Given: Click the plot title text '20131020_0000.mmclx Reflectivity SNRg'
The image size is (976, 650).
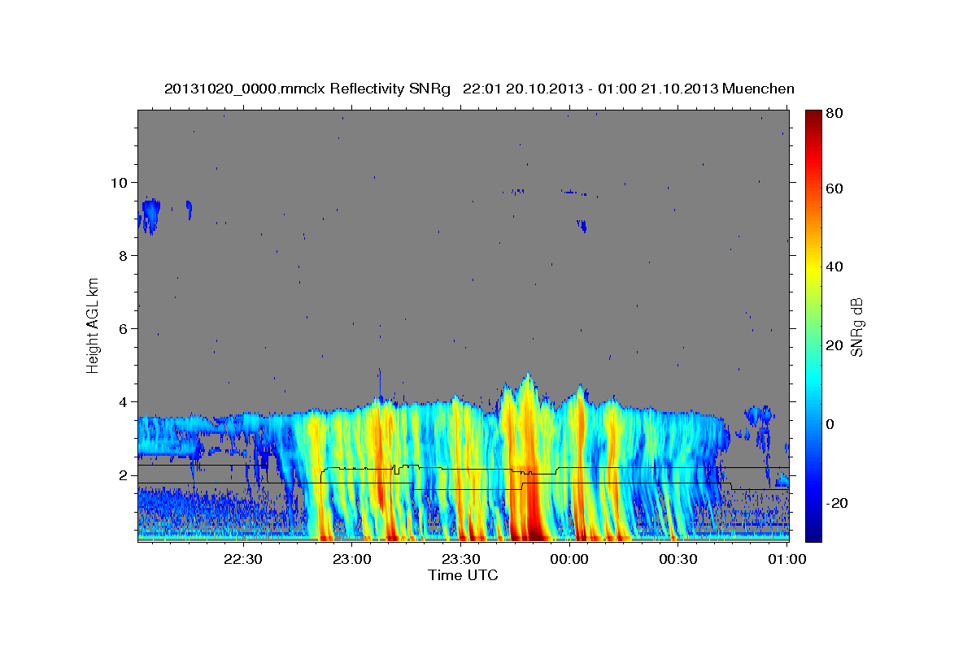Looking at the screenshot, I should (x=307, y=89).
